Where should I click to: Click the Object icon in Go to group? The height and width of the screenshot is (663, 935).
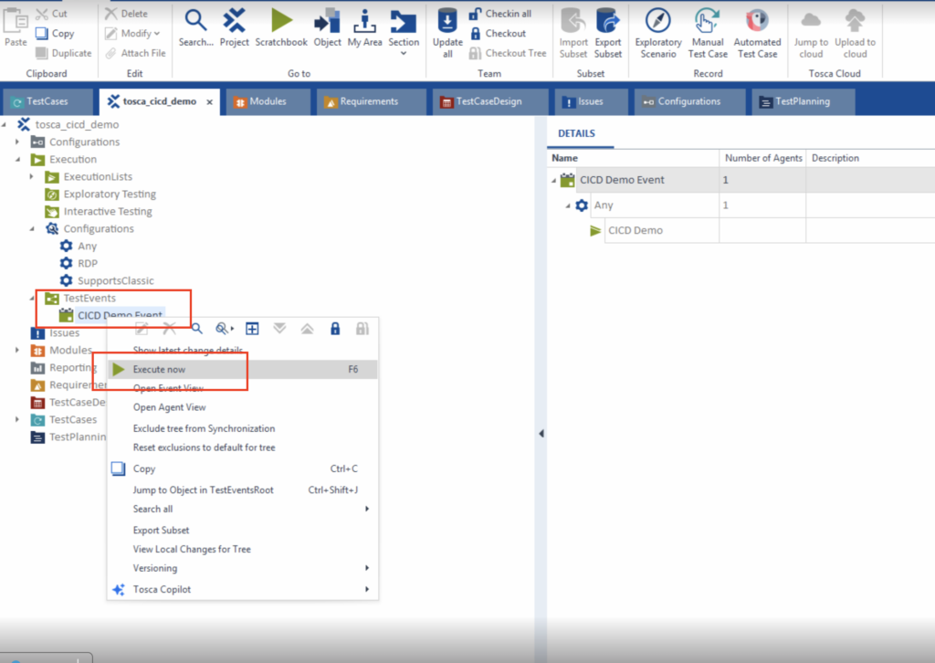tap(328, 20)
